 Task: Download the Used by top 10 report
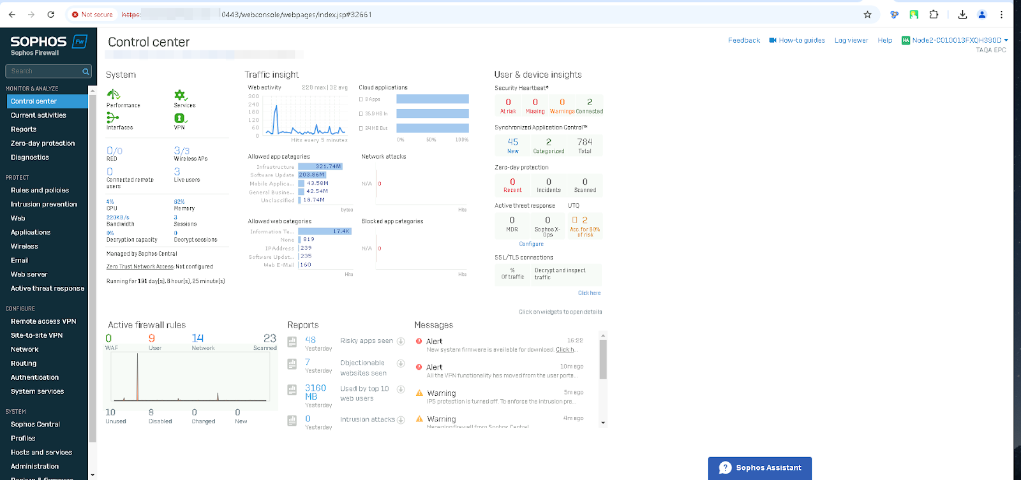click(401, 389)
